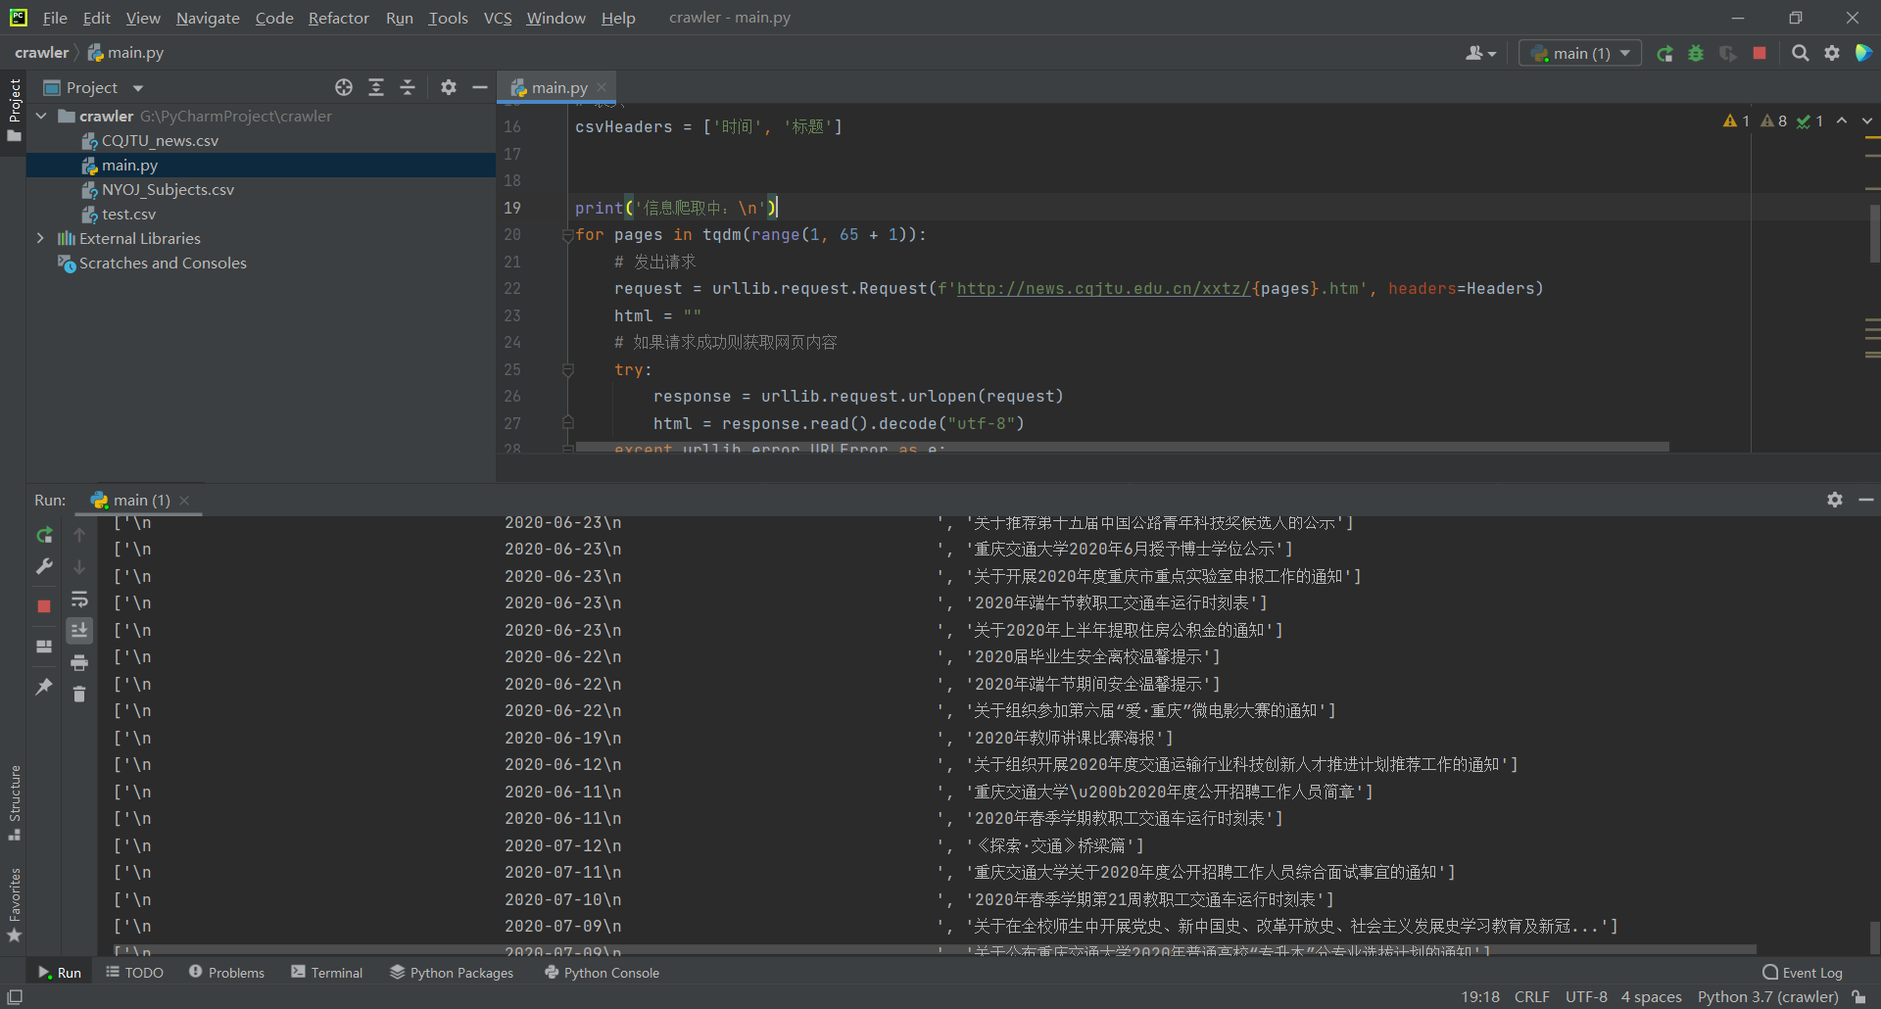1881x1009 pixels.
Task: Change UTF-8 file encoding in status bar
Action: coord(1586,997)
